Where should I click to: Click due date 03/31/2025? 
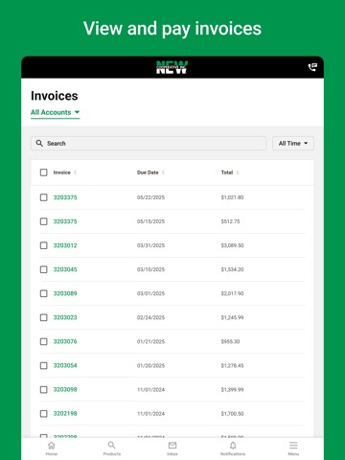coord(150,245)
